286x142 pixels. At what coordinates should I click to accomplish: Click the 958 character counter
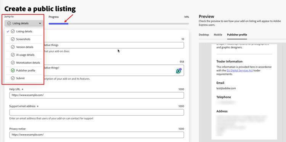(x=182, y=62)
